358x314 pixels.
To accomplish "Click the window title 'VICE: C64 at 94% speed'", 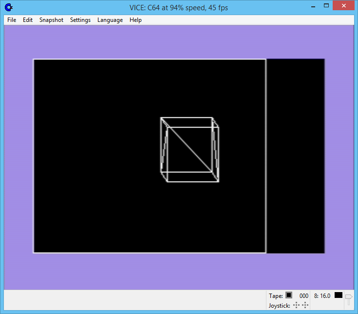I will click(179, 8).
